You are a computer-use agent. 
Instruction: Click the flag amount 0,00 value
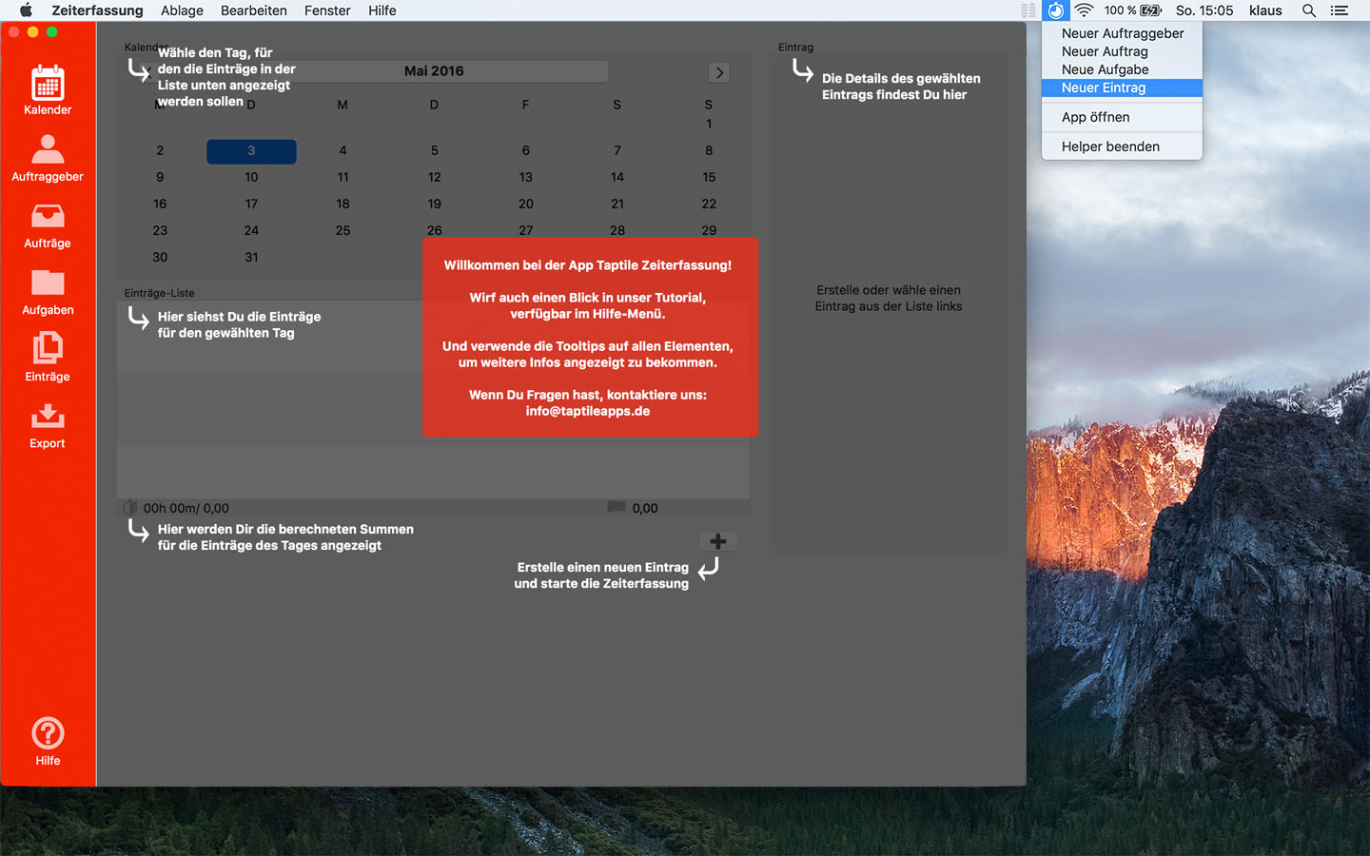[645, 508]
